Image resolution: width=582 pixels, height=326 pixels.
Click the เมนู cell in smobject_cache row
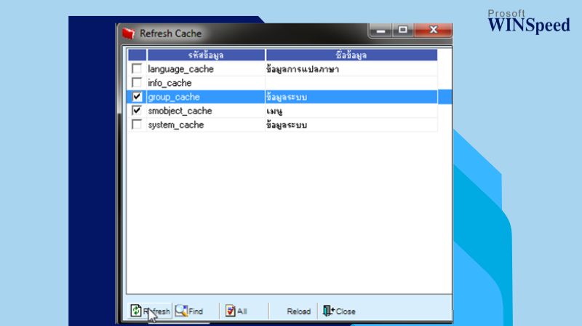[351, 111]
